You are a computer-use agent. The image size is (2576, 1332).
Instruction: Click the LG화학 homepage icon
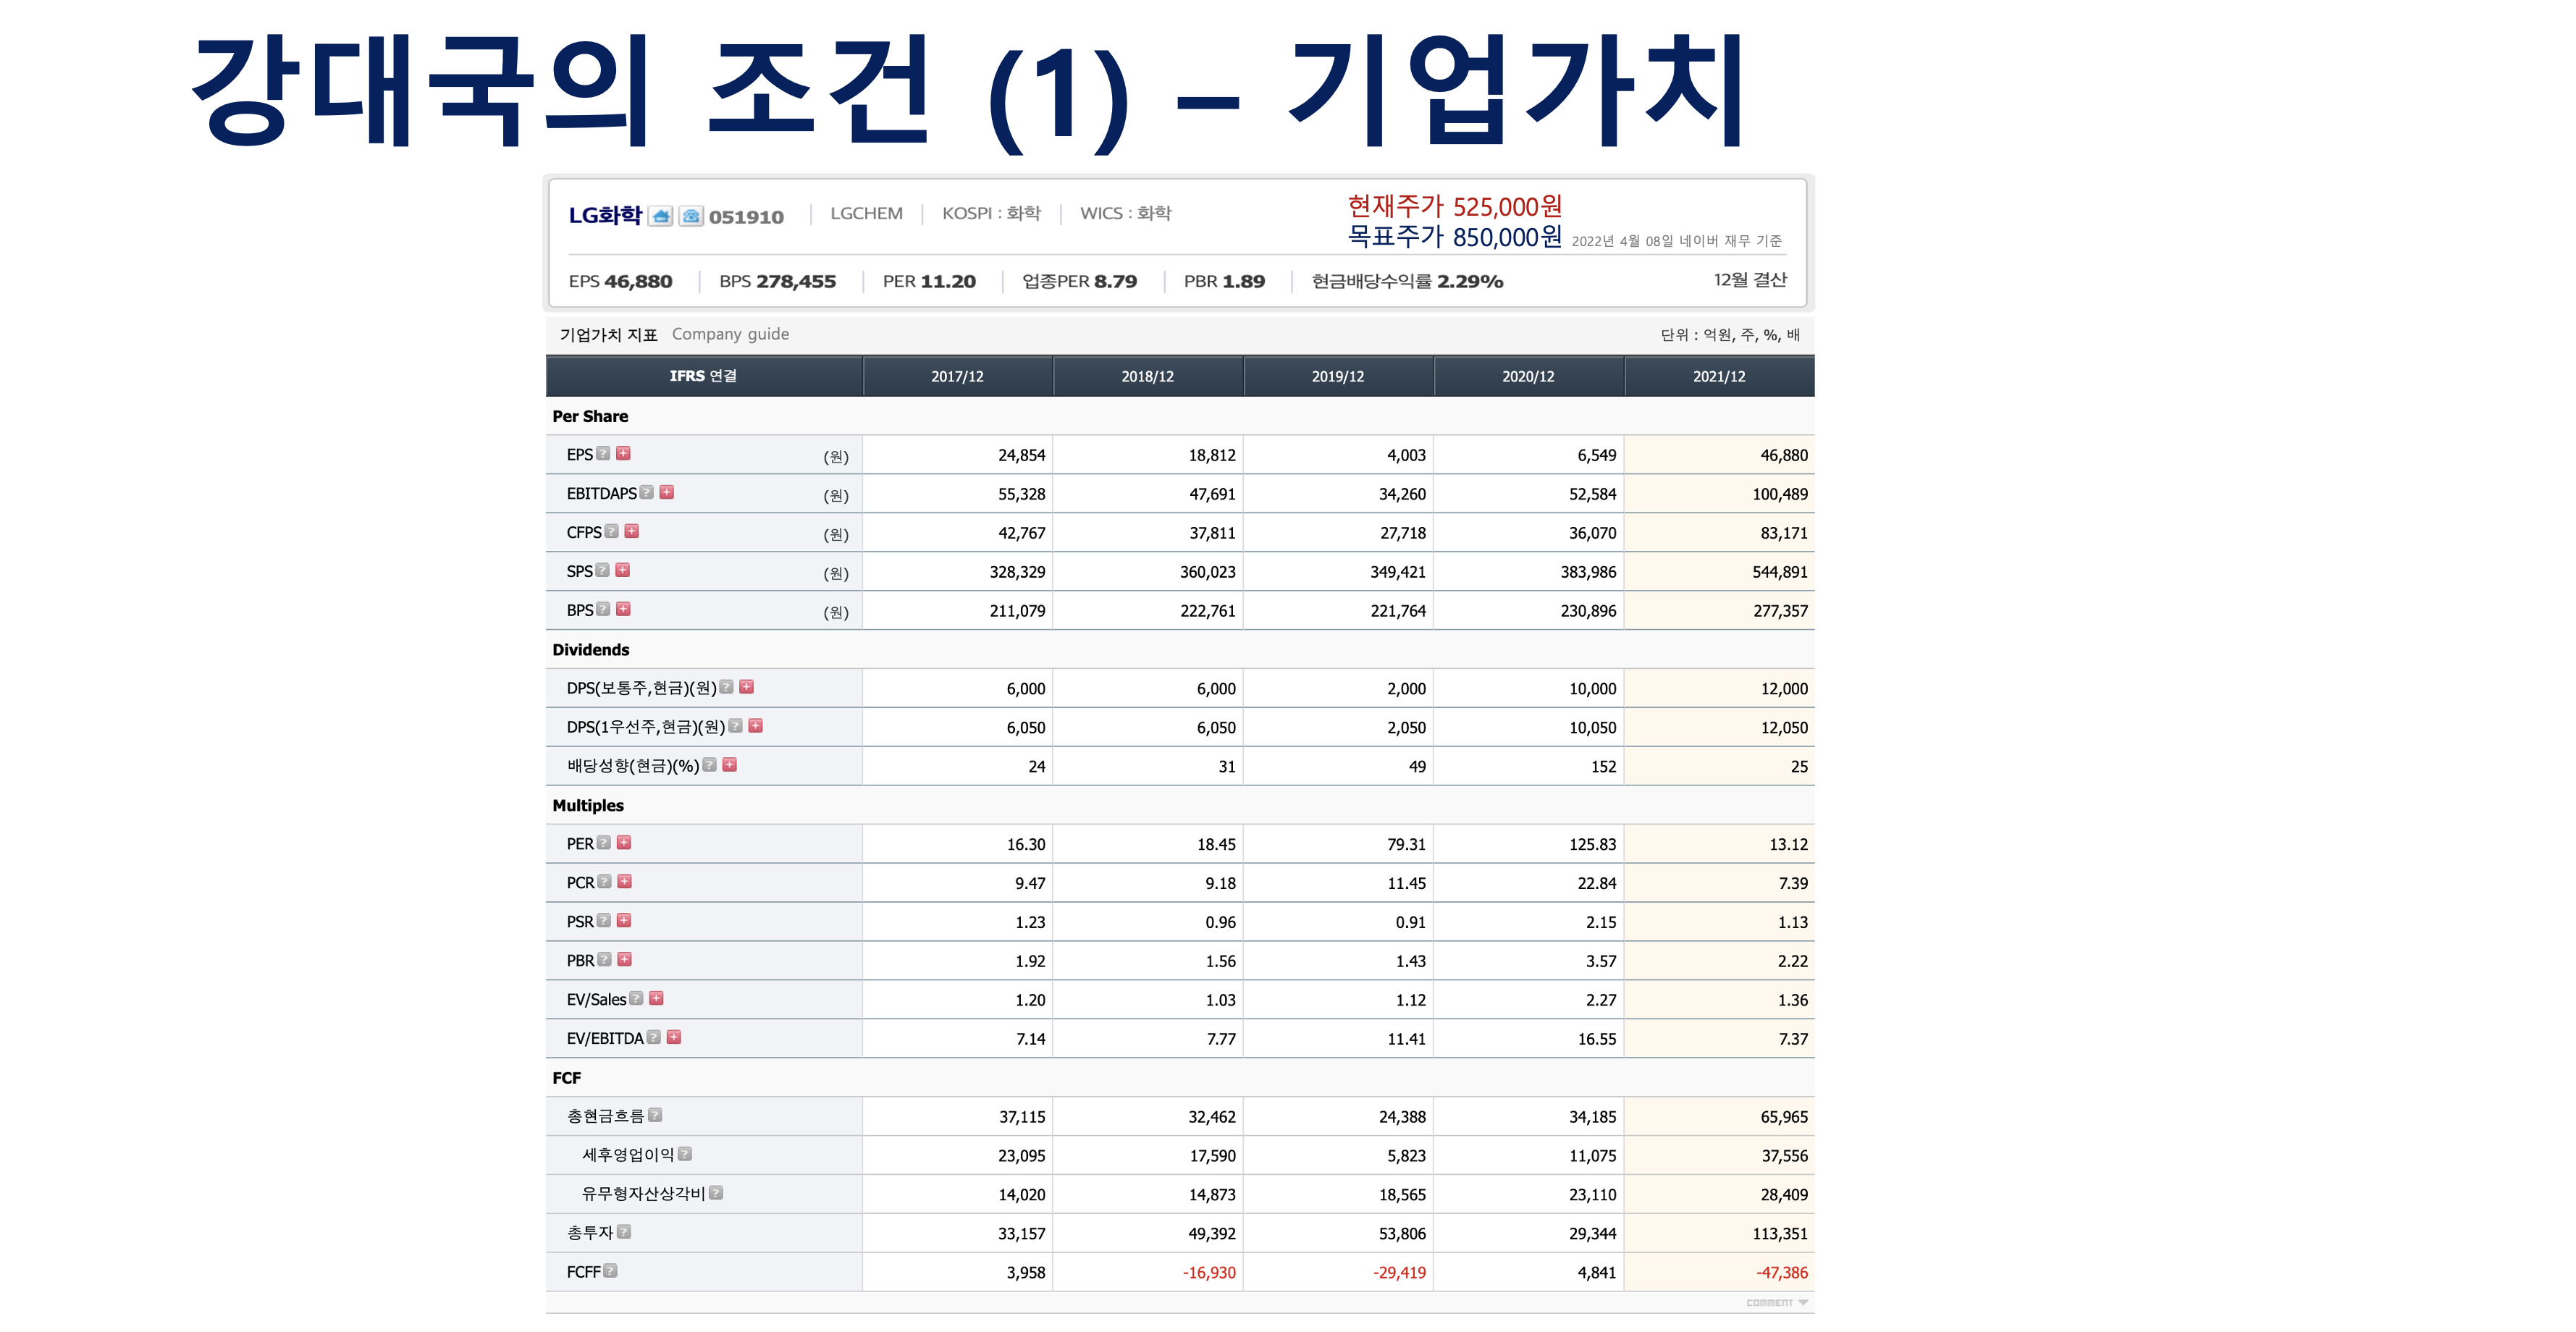tap(660, 216)
